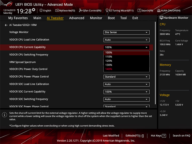Click Last Modified button
This screenshot has height=144, width=192.
coord(111,136)
